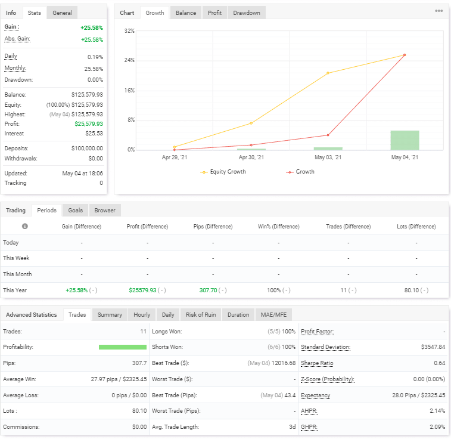Click the Gain label in Stats panel
451x439 pixels.
pyautogui.click(x=11, y=27)
